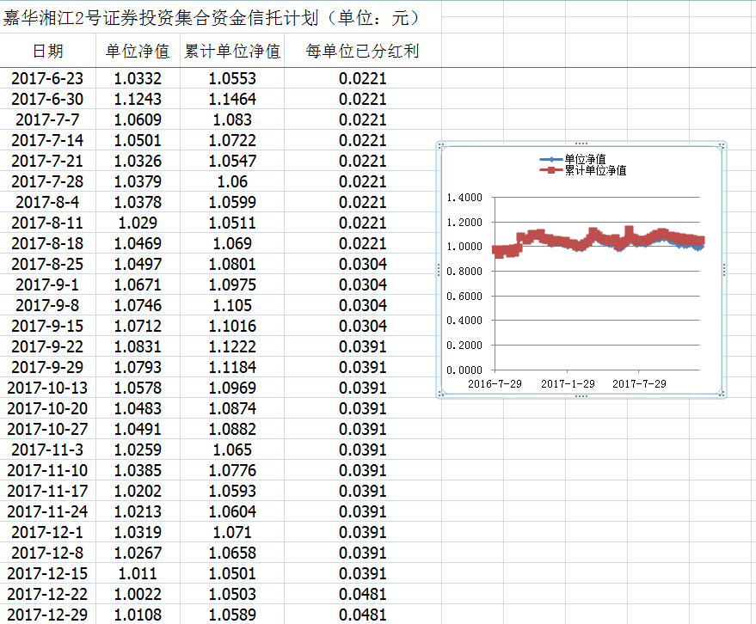The height and width of the screenshot is (624, 756).
Task: Select the cell with value 1.1222
Action: pyautogui.click(x=232, y=347)
